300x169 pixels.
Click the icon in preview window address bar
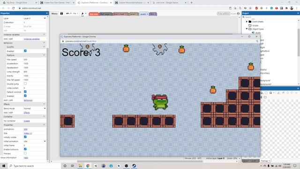click(x=257, y=41)
